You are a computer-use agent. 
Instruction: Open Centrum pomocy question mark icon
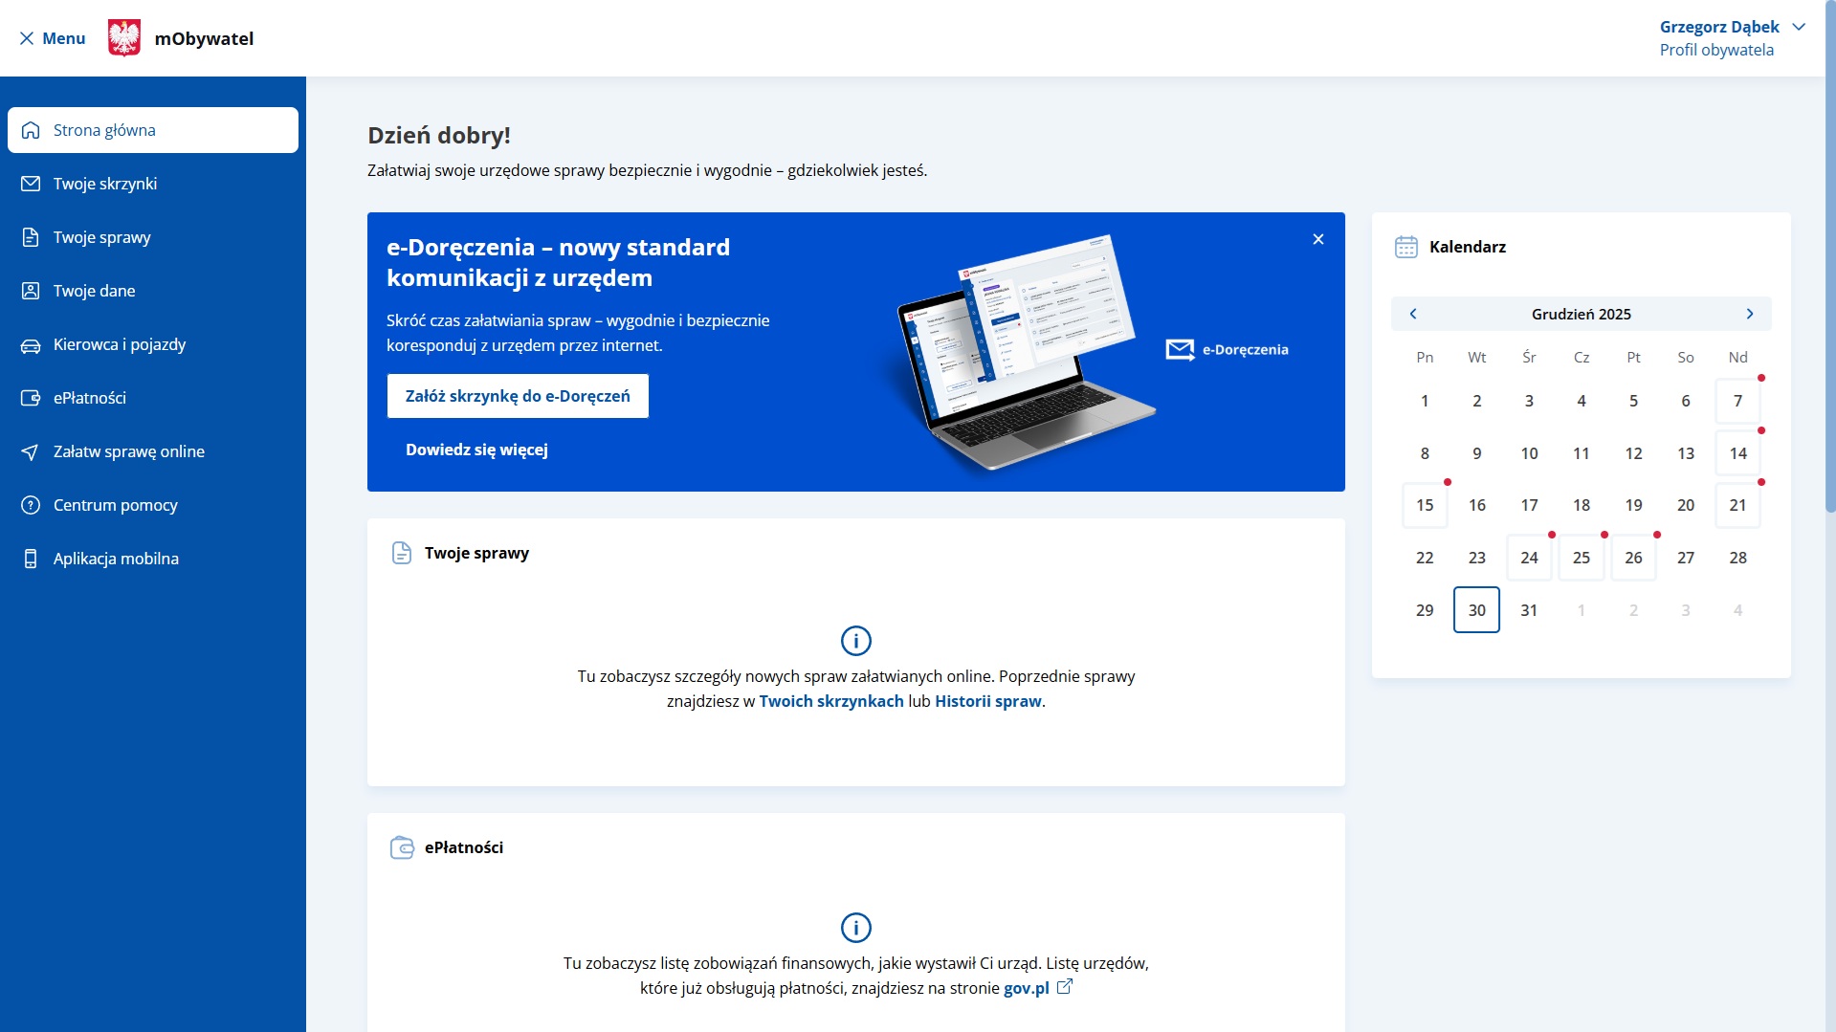(x=31, y=505)
